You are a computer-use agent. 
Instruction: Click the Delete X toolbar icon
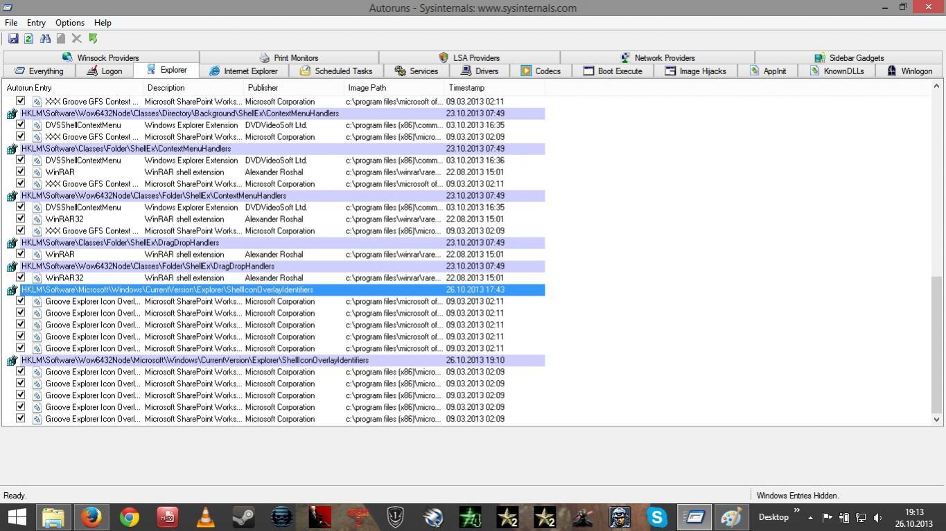coord(77,39)
